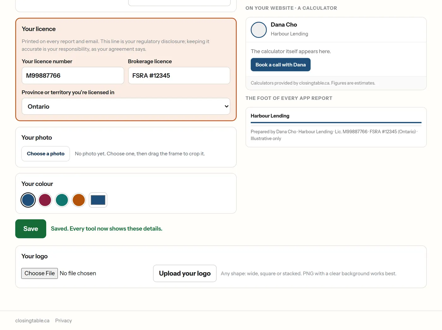Click Dana Cho's avatar placeholder circle
The height and width of the screenshot is (330, 442).
coord(259,30)
